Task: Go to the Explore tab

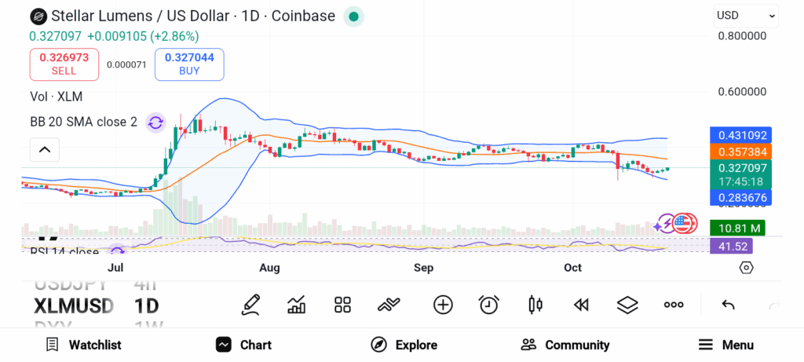Action: [404, 345]
